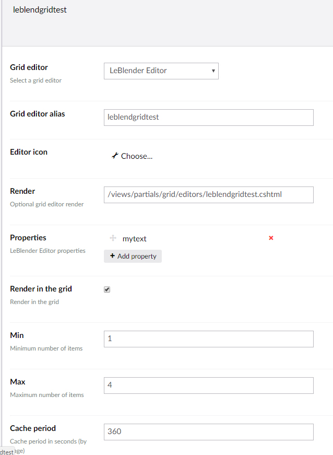This screenshot has width=333, height=455.
Task: Open the mytext property
Action: [x=135, y=239]
